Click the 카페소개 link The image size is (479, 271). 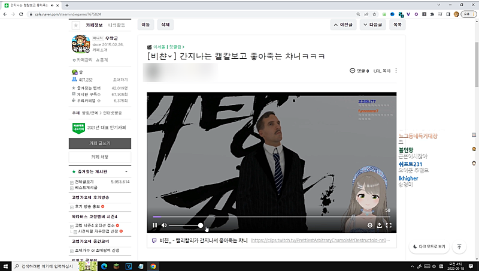100,50
